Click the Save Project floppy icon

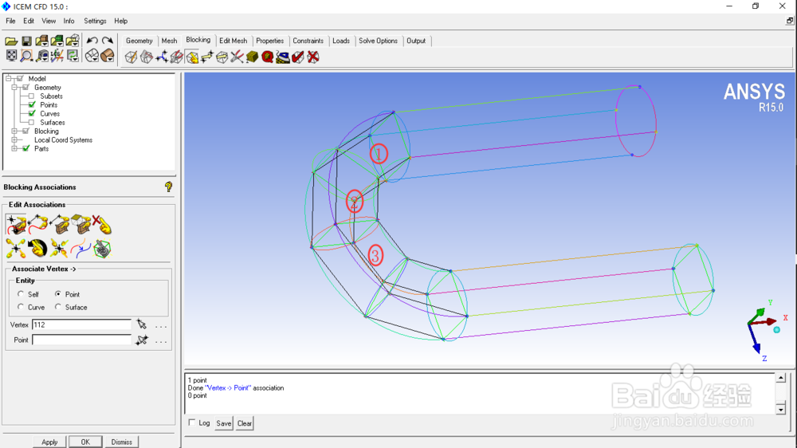pyautogui.click(x=26, y=41)
